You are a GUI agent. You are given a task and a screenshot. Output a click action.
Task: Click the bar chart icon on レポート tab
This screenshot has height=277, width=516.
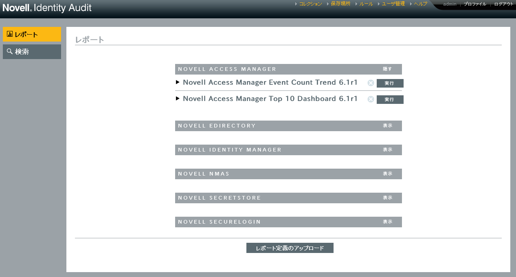10,34
